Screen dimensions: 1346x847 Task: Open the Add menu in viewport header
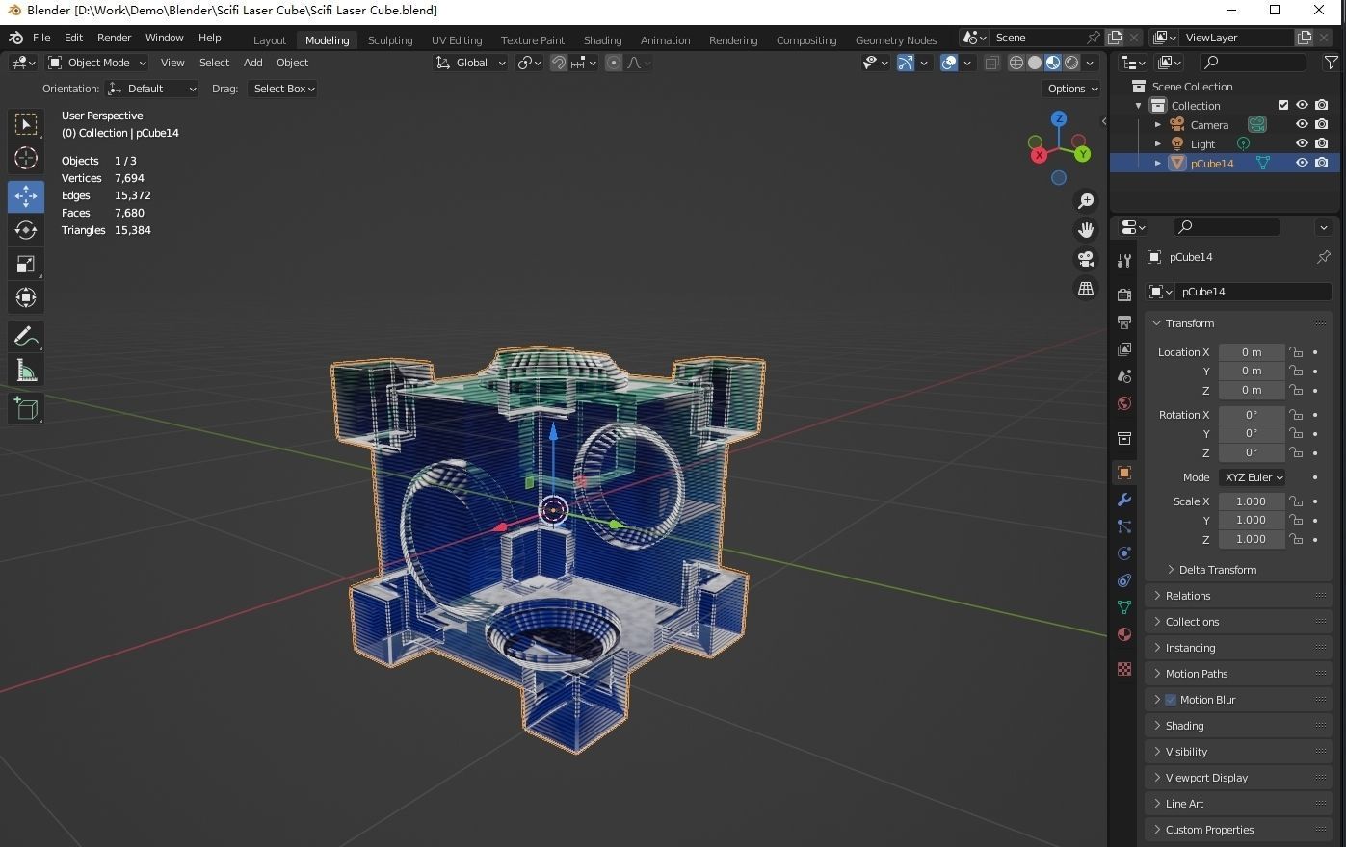point(252,63)
